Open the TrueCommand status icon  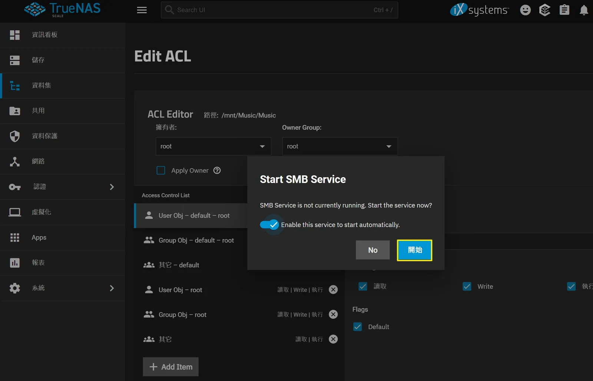[544, 10]
